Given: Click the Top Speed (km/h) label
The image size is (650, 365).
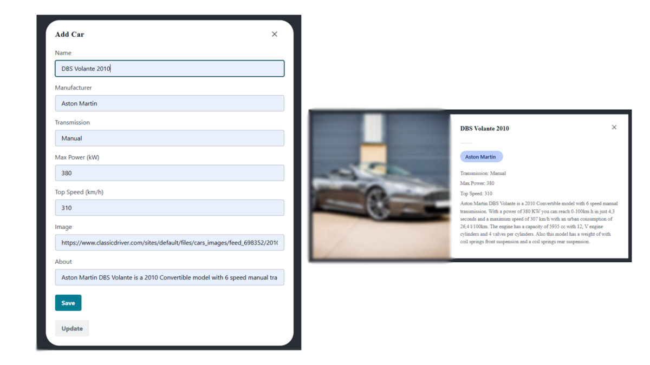Looking at the screenshot, I should click(78, 192).
